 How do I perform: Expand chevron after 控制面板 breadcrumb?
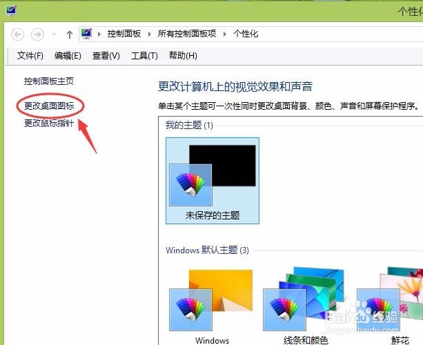(x=150, y=34)
